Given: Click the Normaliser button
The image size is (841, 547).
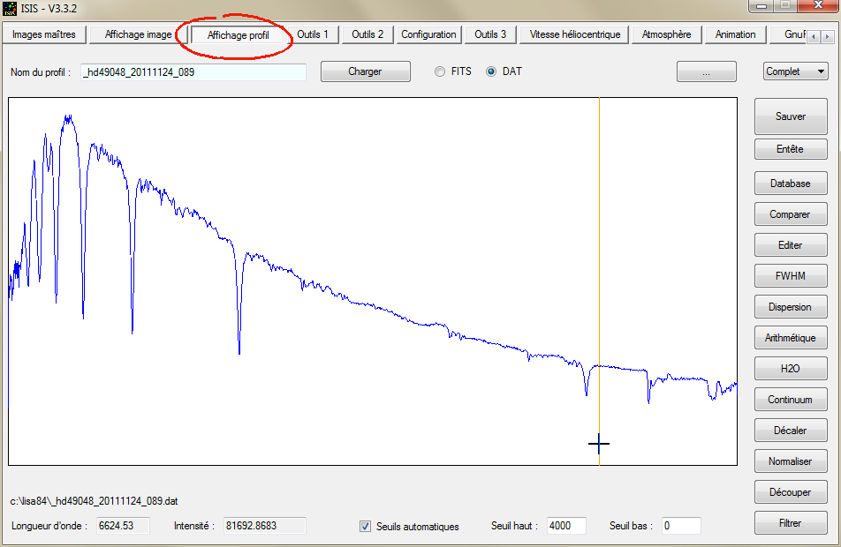Looking at the screenshot, I should click(x=790, y=461).
